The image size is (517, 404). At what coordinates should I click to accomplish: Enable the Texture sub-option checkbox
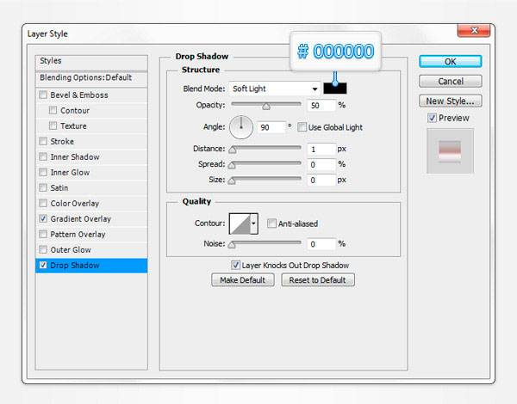pyautogui.click(x=53, y=125)
